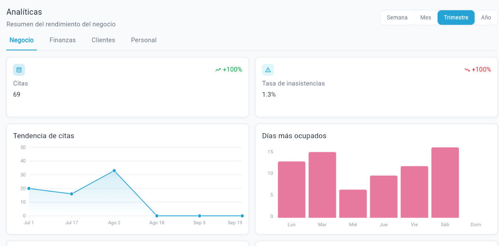The image size is (499, 246).
Task: Click the Sep 3 data point
Action: point(199,216)
